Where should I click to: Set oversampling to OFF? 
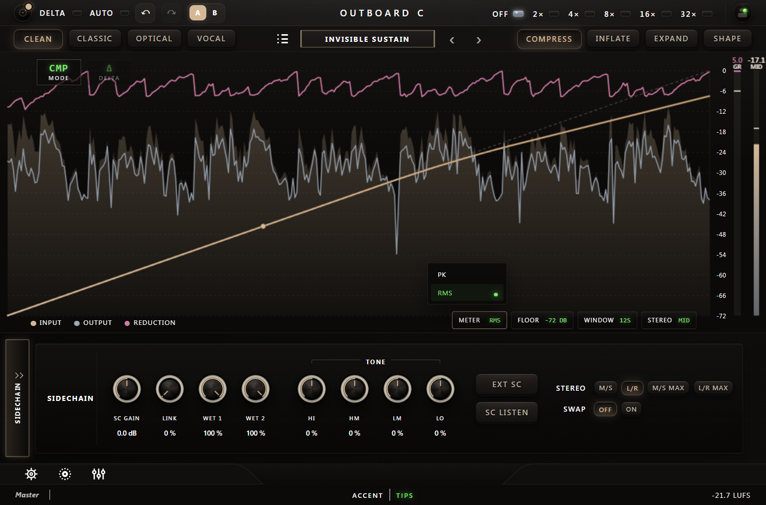pyautogui.click(x=518, y=14)
